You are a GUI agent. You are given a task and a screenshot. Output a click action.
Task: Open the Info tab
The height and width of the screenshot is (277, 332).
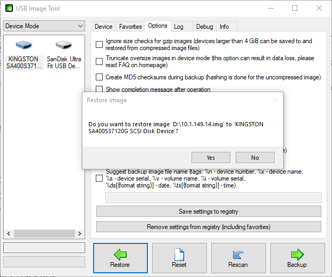[x=227, y=27]
